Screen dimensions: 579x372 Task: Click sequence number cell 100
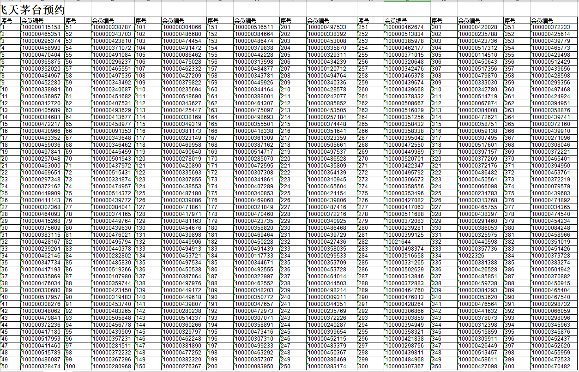click(70, 366)
